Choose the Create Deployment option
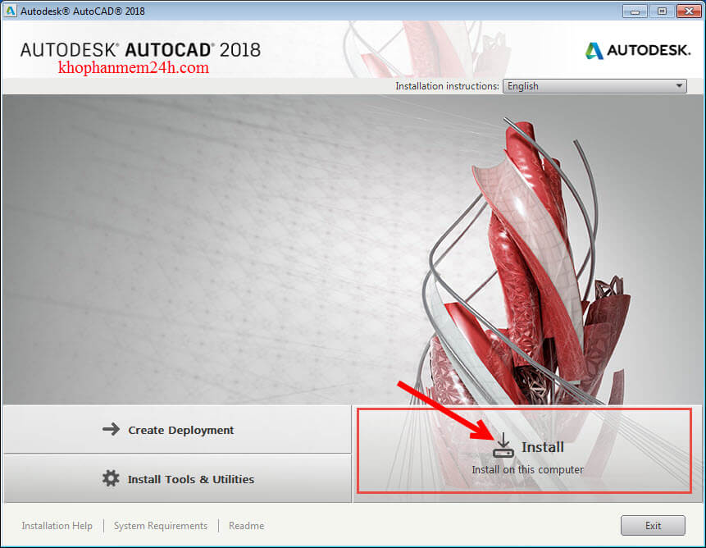This screenshot has height=548, width=706. [177, 429]
